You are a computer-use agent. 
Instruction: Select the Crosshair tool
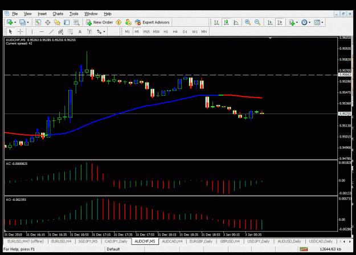(x=20, y=31)
